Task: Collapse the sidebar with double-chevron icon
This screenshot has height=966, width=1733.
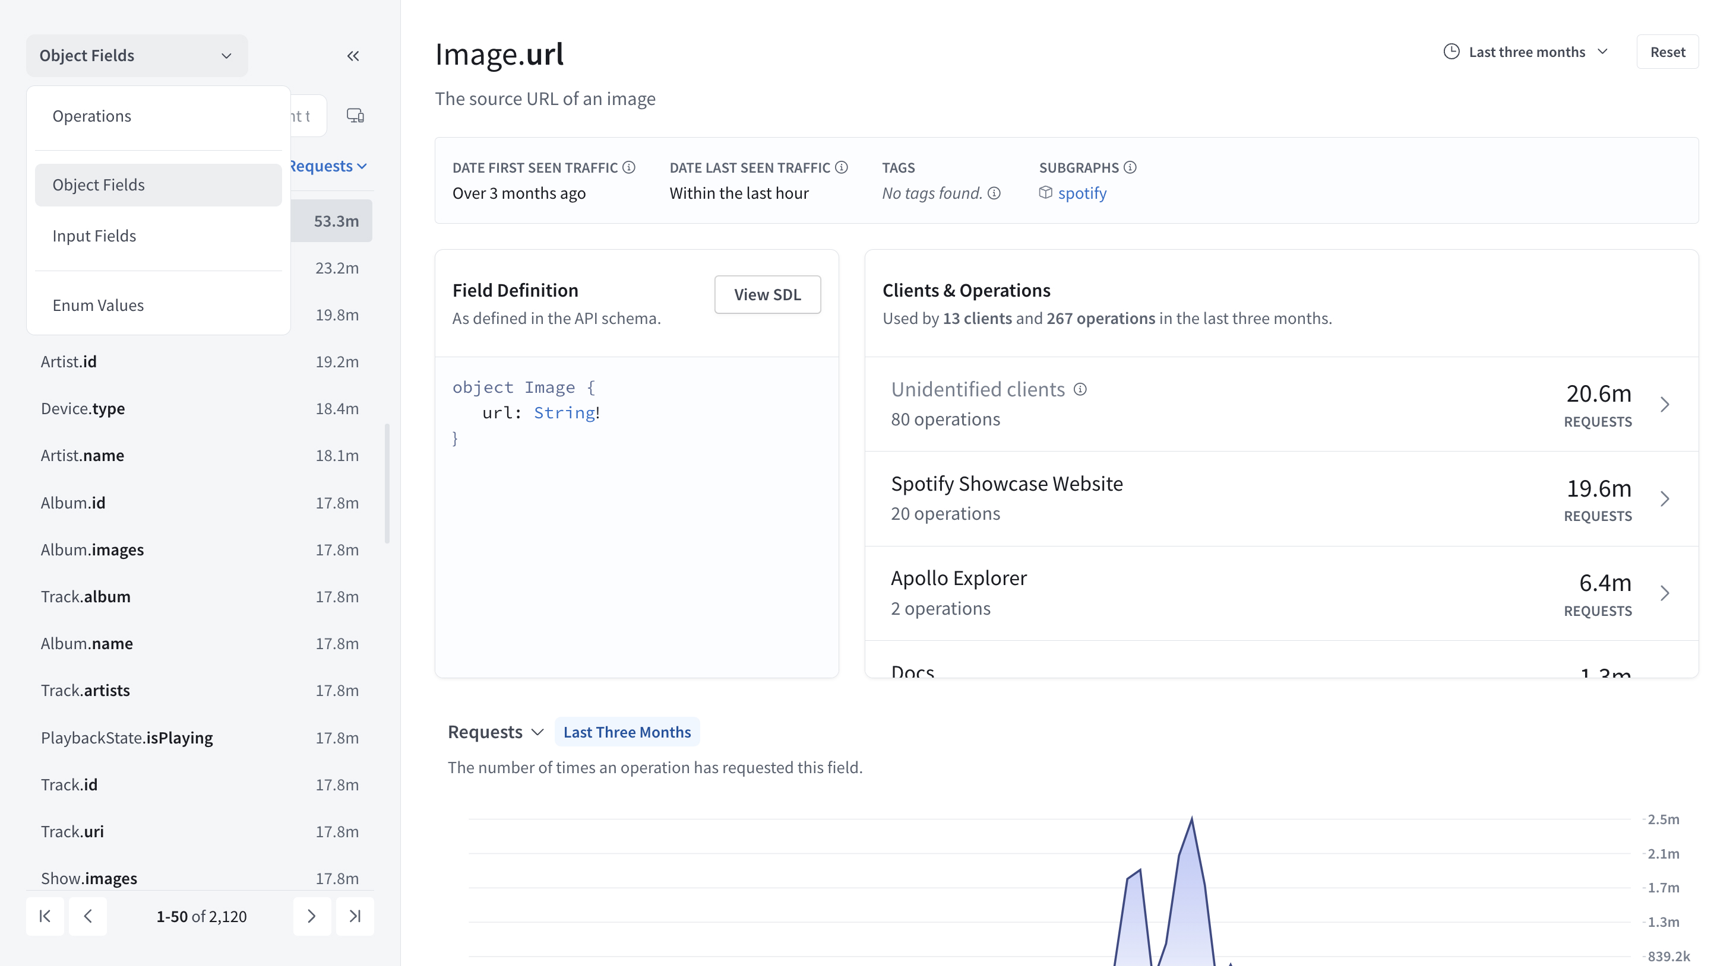Action: tap(353, 56)
